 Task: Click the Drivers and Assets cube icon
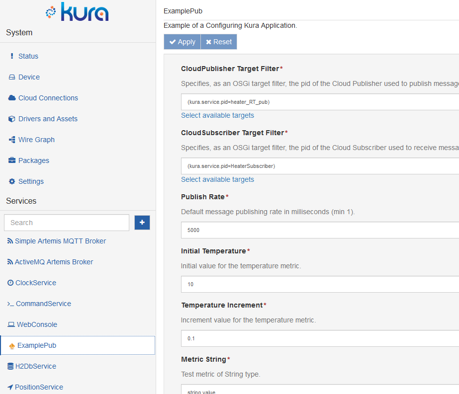(12, 119)
